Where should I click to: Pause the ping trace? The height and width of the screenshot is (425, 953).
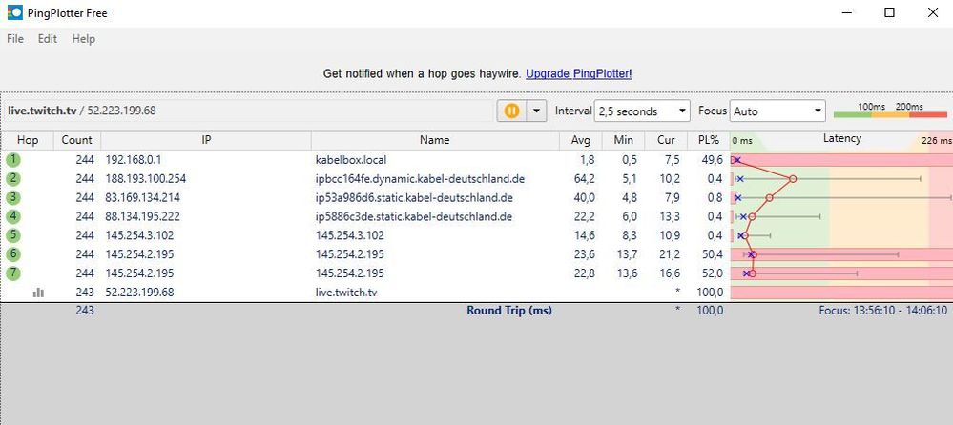[x=512, y=111]
